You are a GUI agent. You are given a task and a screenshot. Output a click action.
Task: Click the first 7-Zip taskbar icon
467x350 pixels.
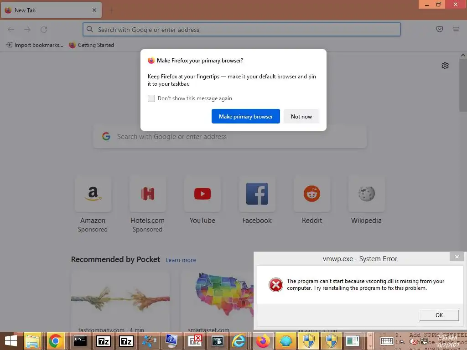(104, 341)
